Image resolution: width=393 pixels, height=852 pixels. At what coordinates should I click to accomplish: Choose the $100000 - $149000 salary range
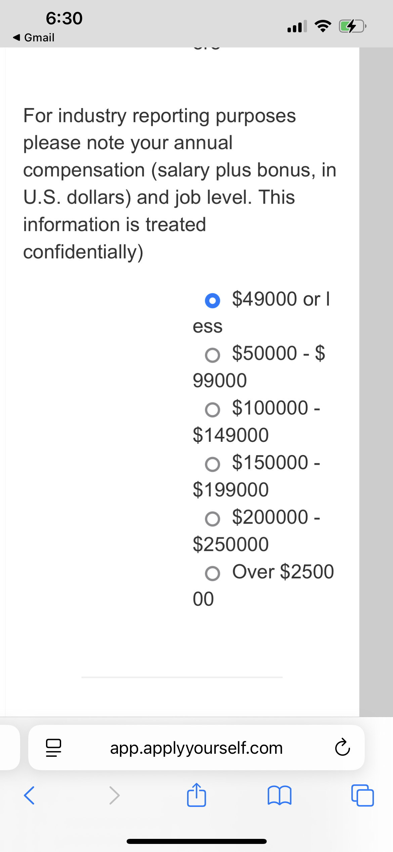[213, 410]
